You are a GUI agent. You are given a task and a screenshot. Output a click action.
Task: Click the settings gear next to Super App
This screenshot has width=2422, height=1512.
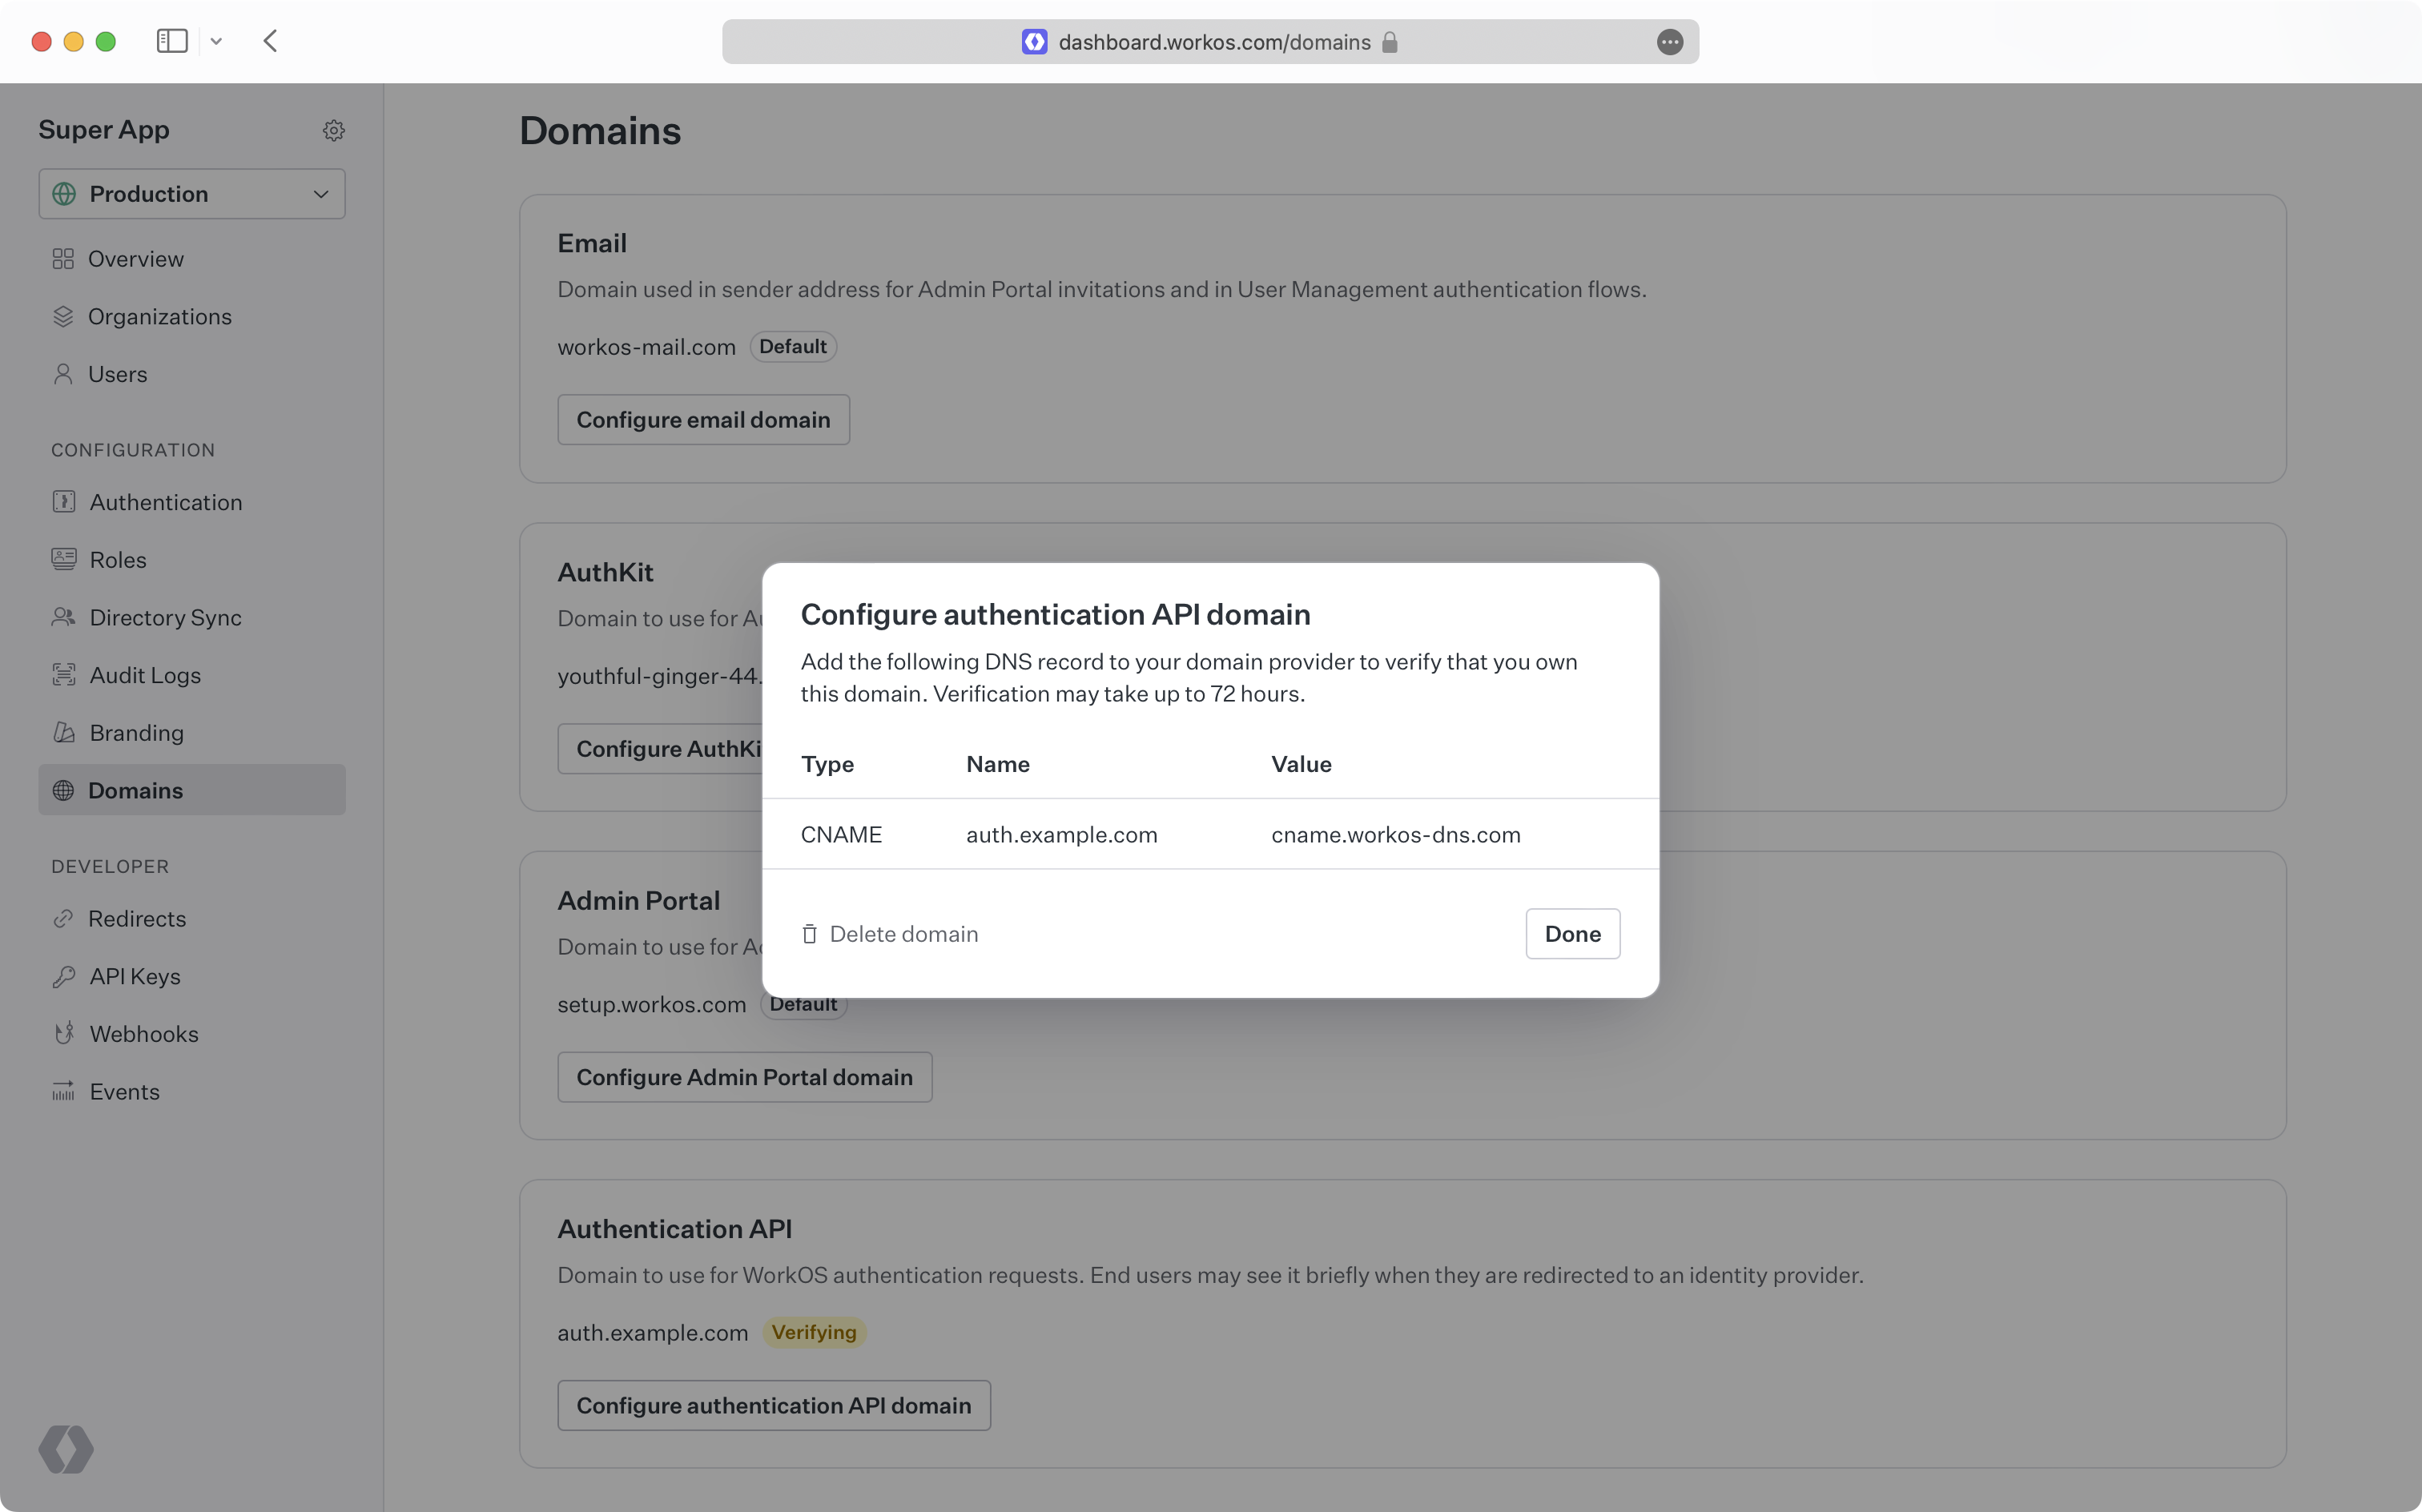(334, 130)
